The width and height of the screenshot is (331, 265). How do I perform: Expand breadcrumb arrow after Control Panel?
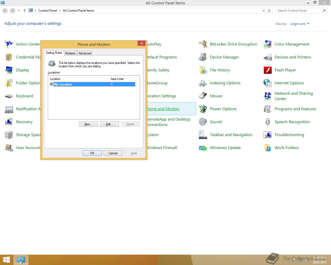[x=60, y=11]
